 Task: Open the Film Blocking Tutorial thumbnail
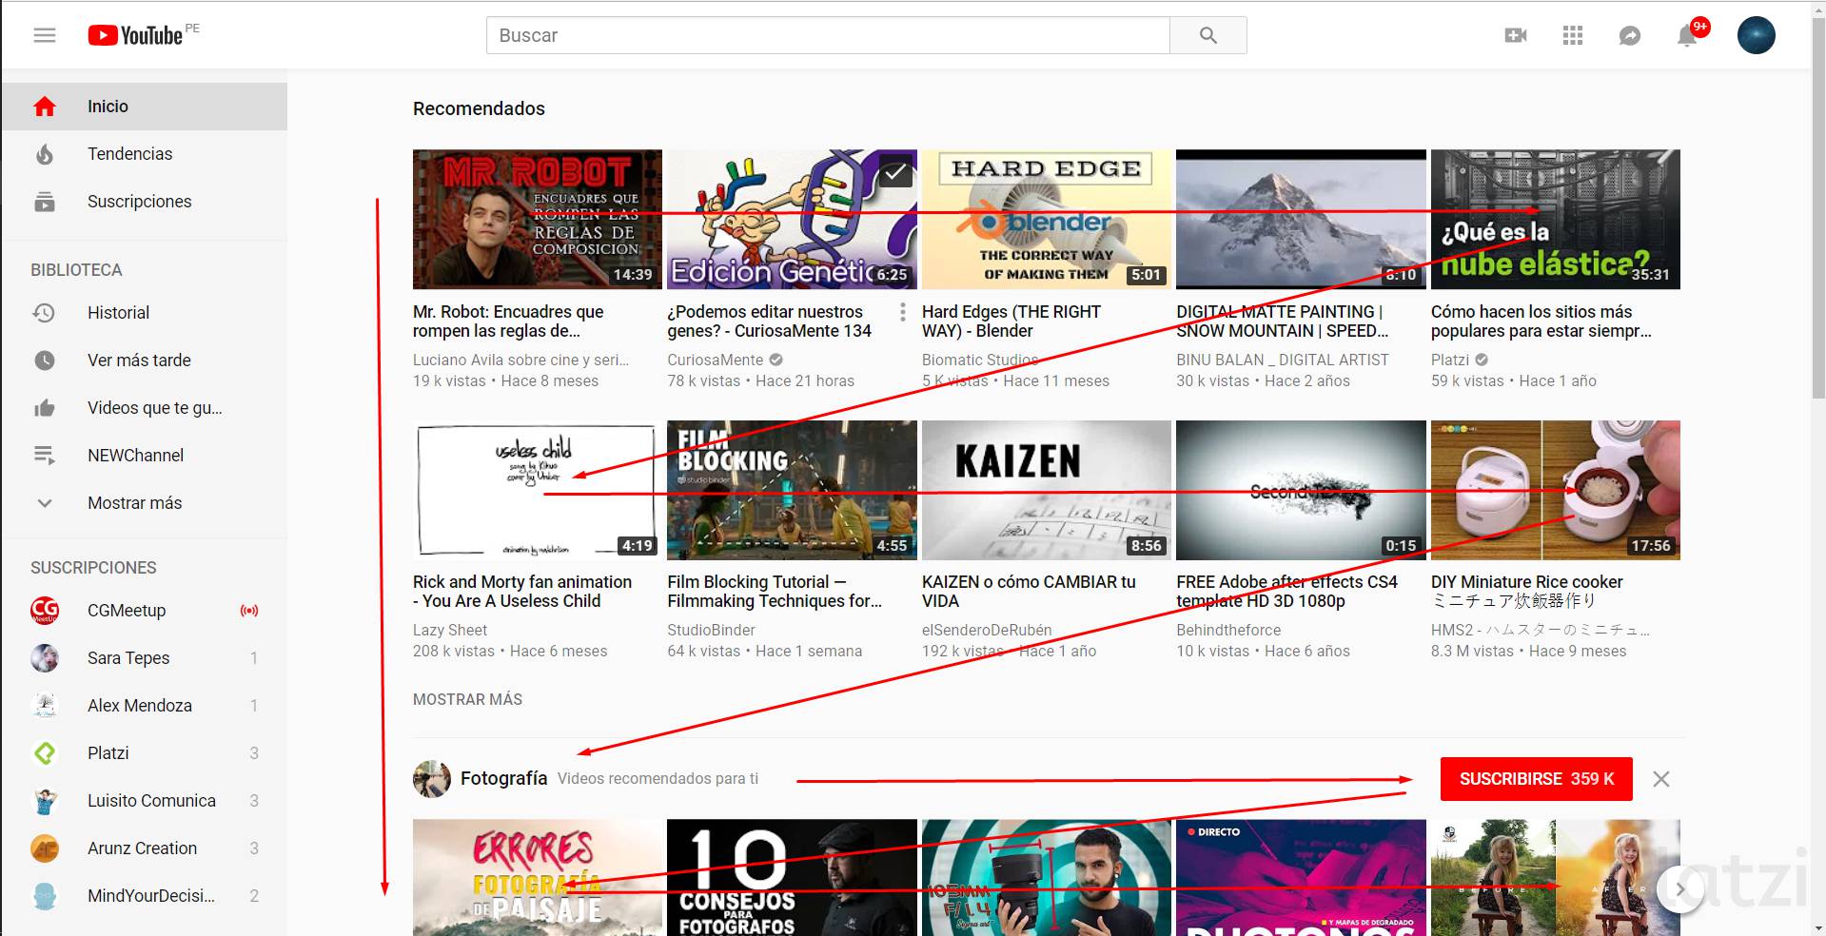pos(792,490)
